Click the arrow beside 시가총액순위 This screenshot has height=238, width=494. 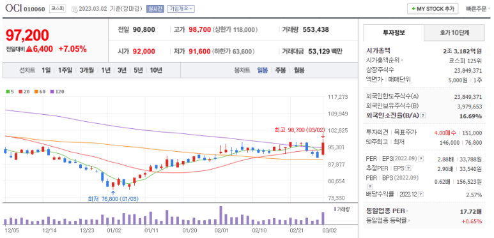pos(402,60)
